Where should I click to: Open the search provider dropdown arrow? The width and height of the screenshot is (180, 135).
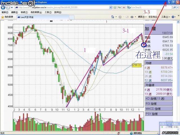pos(177,8)
